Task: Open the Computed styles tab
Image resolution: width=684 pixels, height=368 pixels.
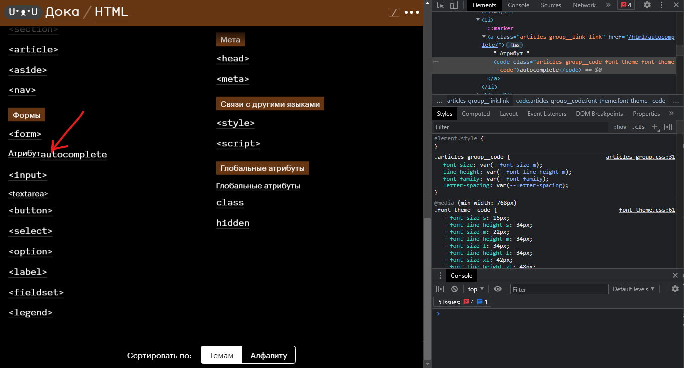Action: click(476, 113)
